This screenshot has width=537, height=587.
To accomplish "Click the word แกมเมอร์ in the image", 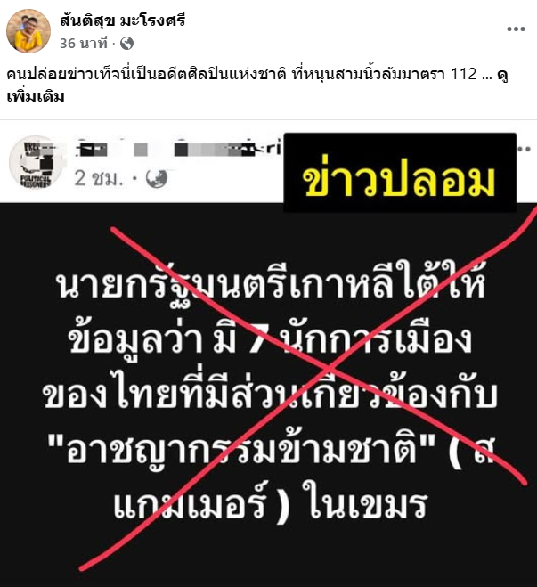I will pos(190,502).
